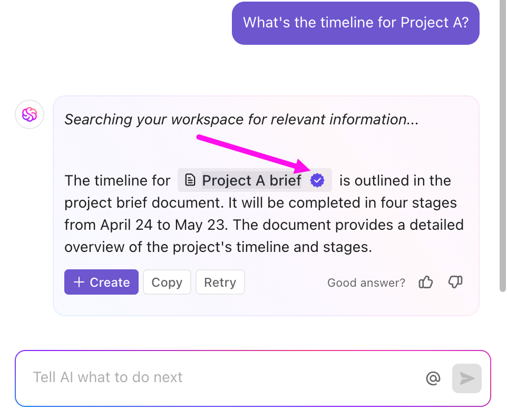
Task: Click the document icon on Project A brief
Action: click(x=190, y=180)
